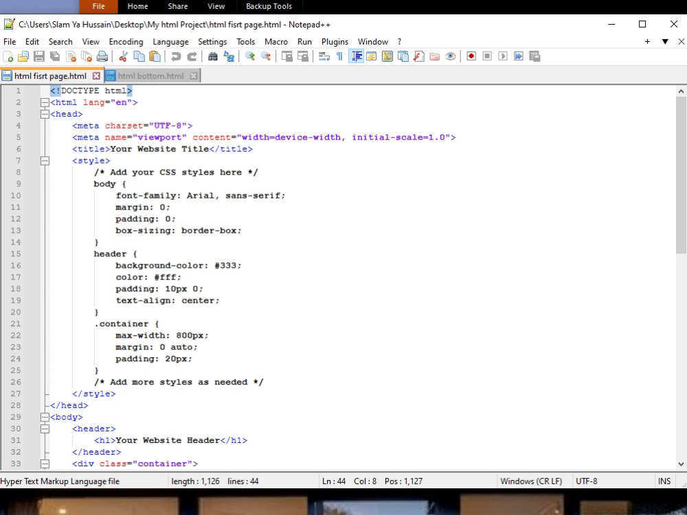Click plus button beside menu bar

(x=647, y=42)
